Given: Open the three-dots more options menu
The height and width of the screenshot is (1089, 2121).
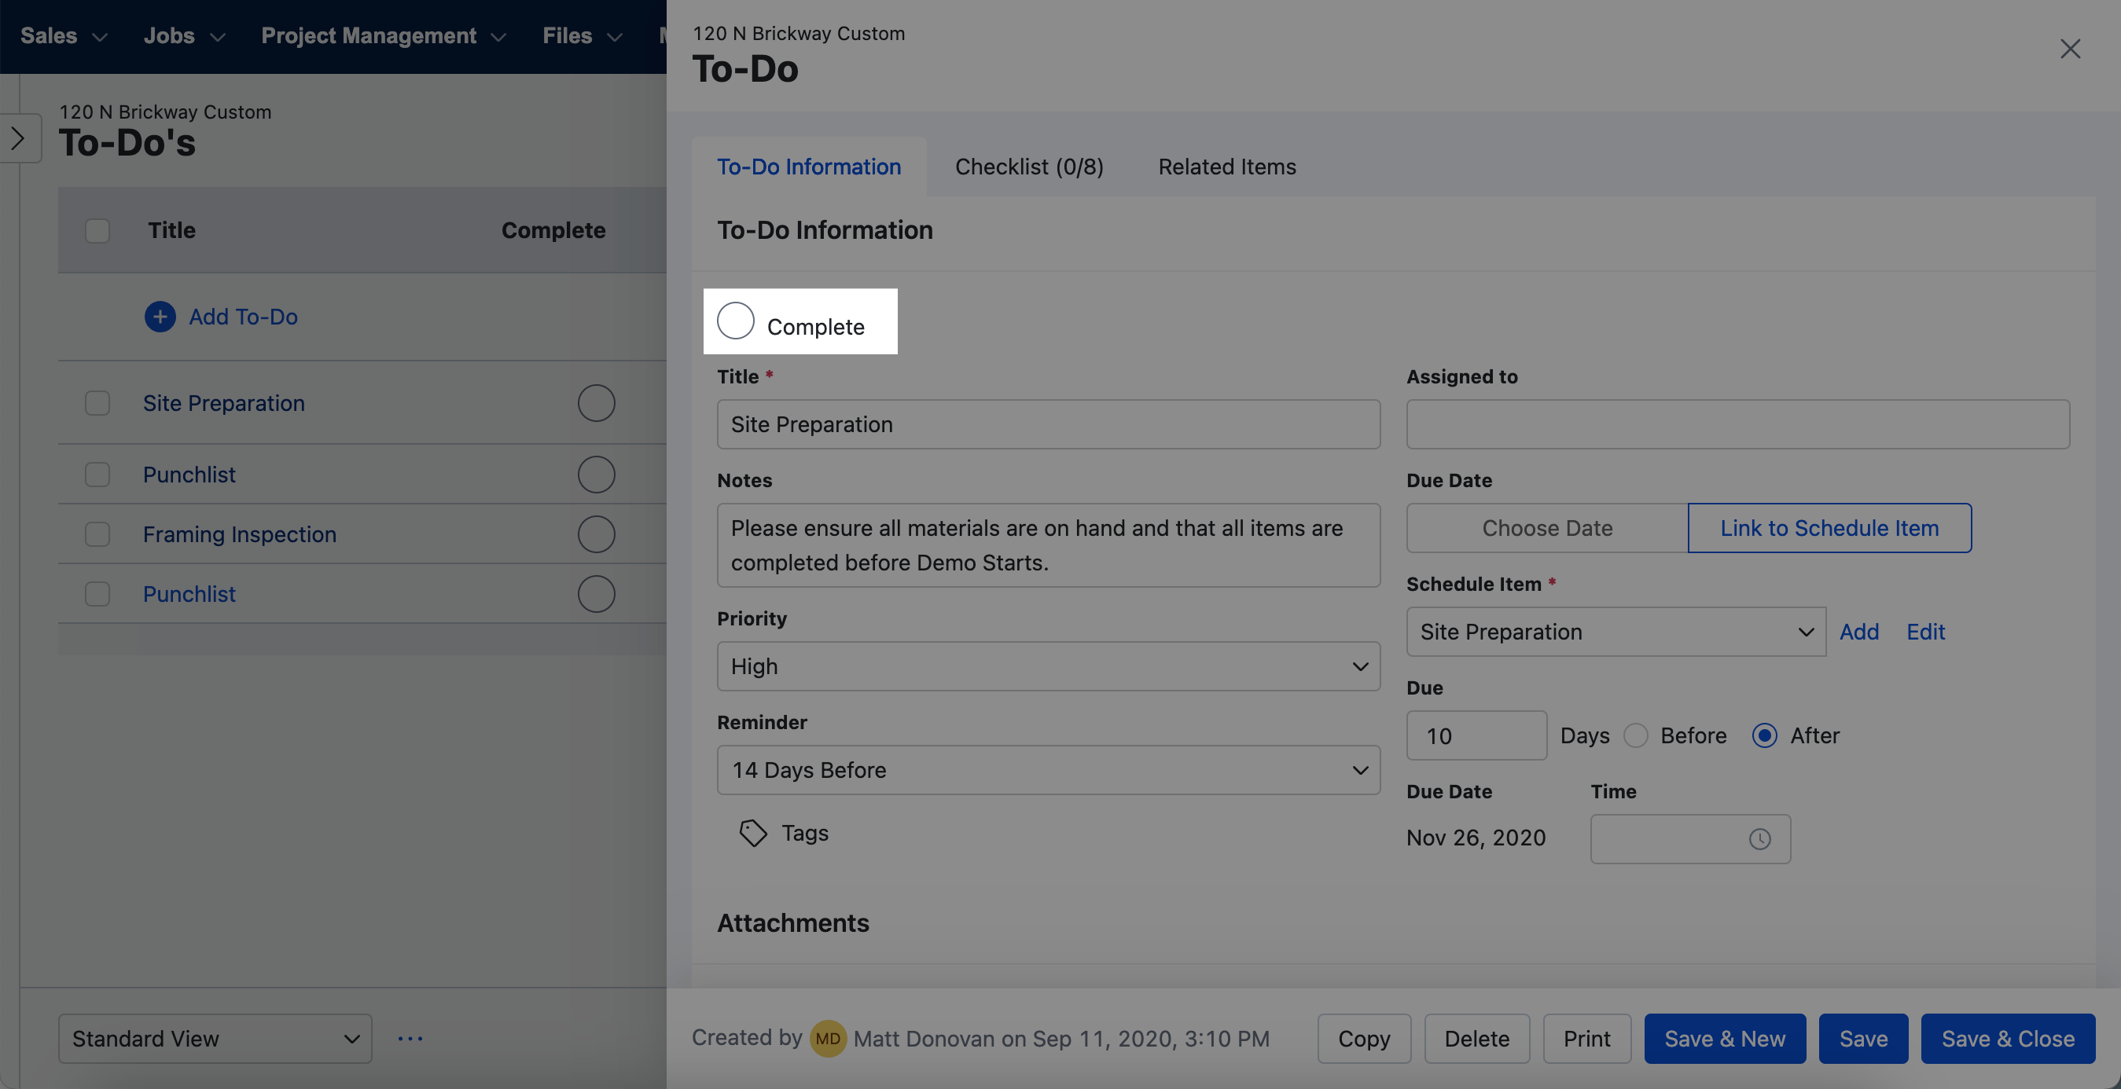Looking at the screenshot, I should [x=410, y=1038].
